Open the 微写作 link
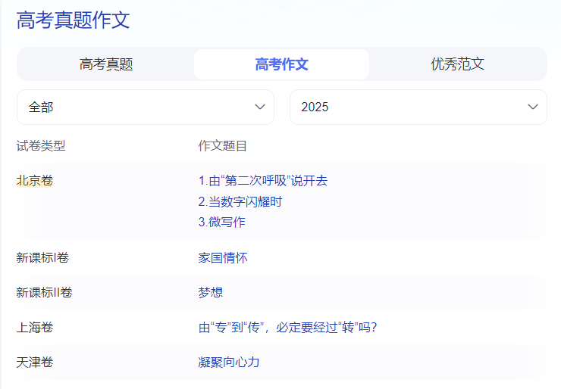 click(221, 222)
